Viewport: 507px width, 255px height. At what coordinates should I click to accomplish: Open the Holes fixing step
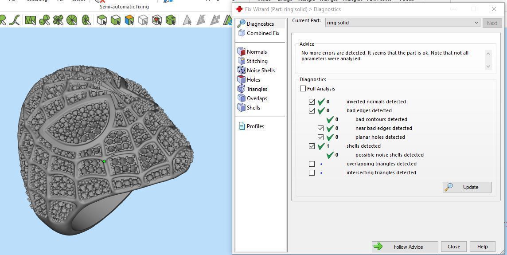point(249,80)
